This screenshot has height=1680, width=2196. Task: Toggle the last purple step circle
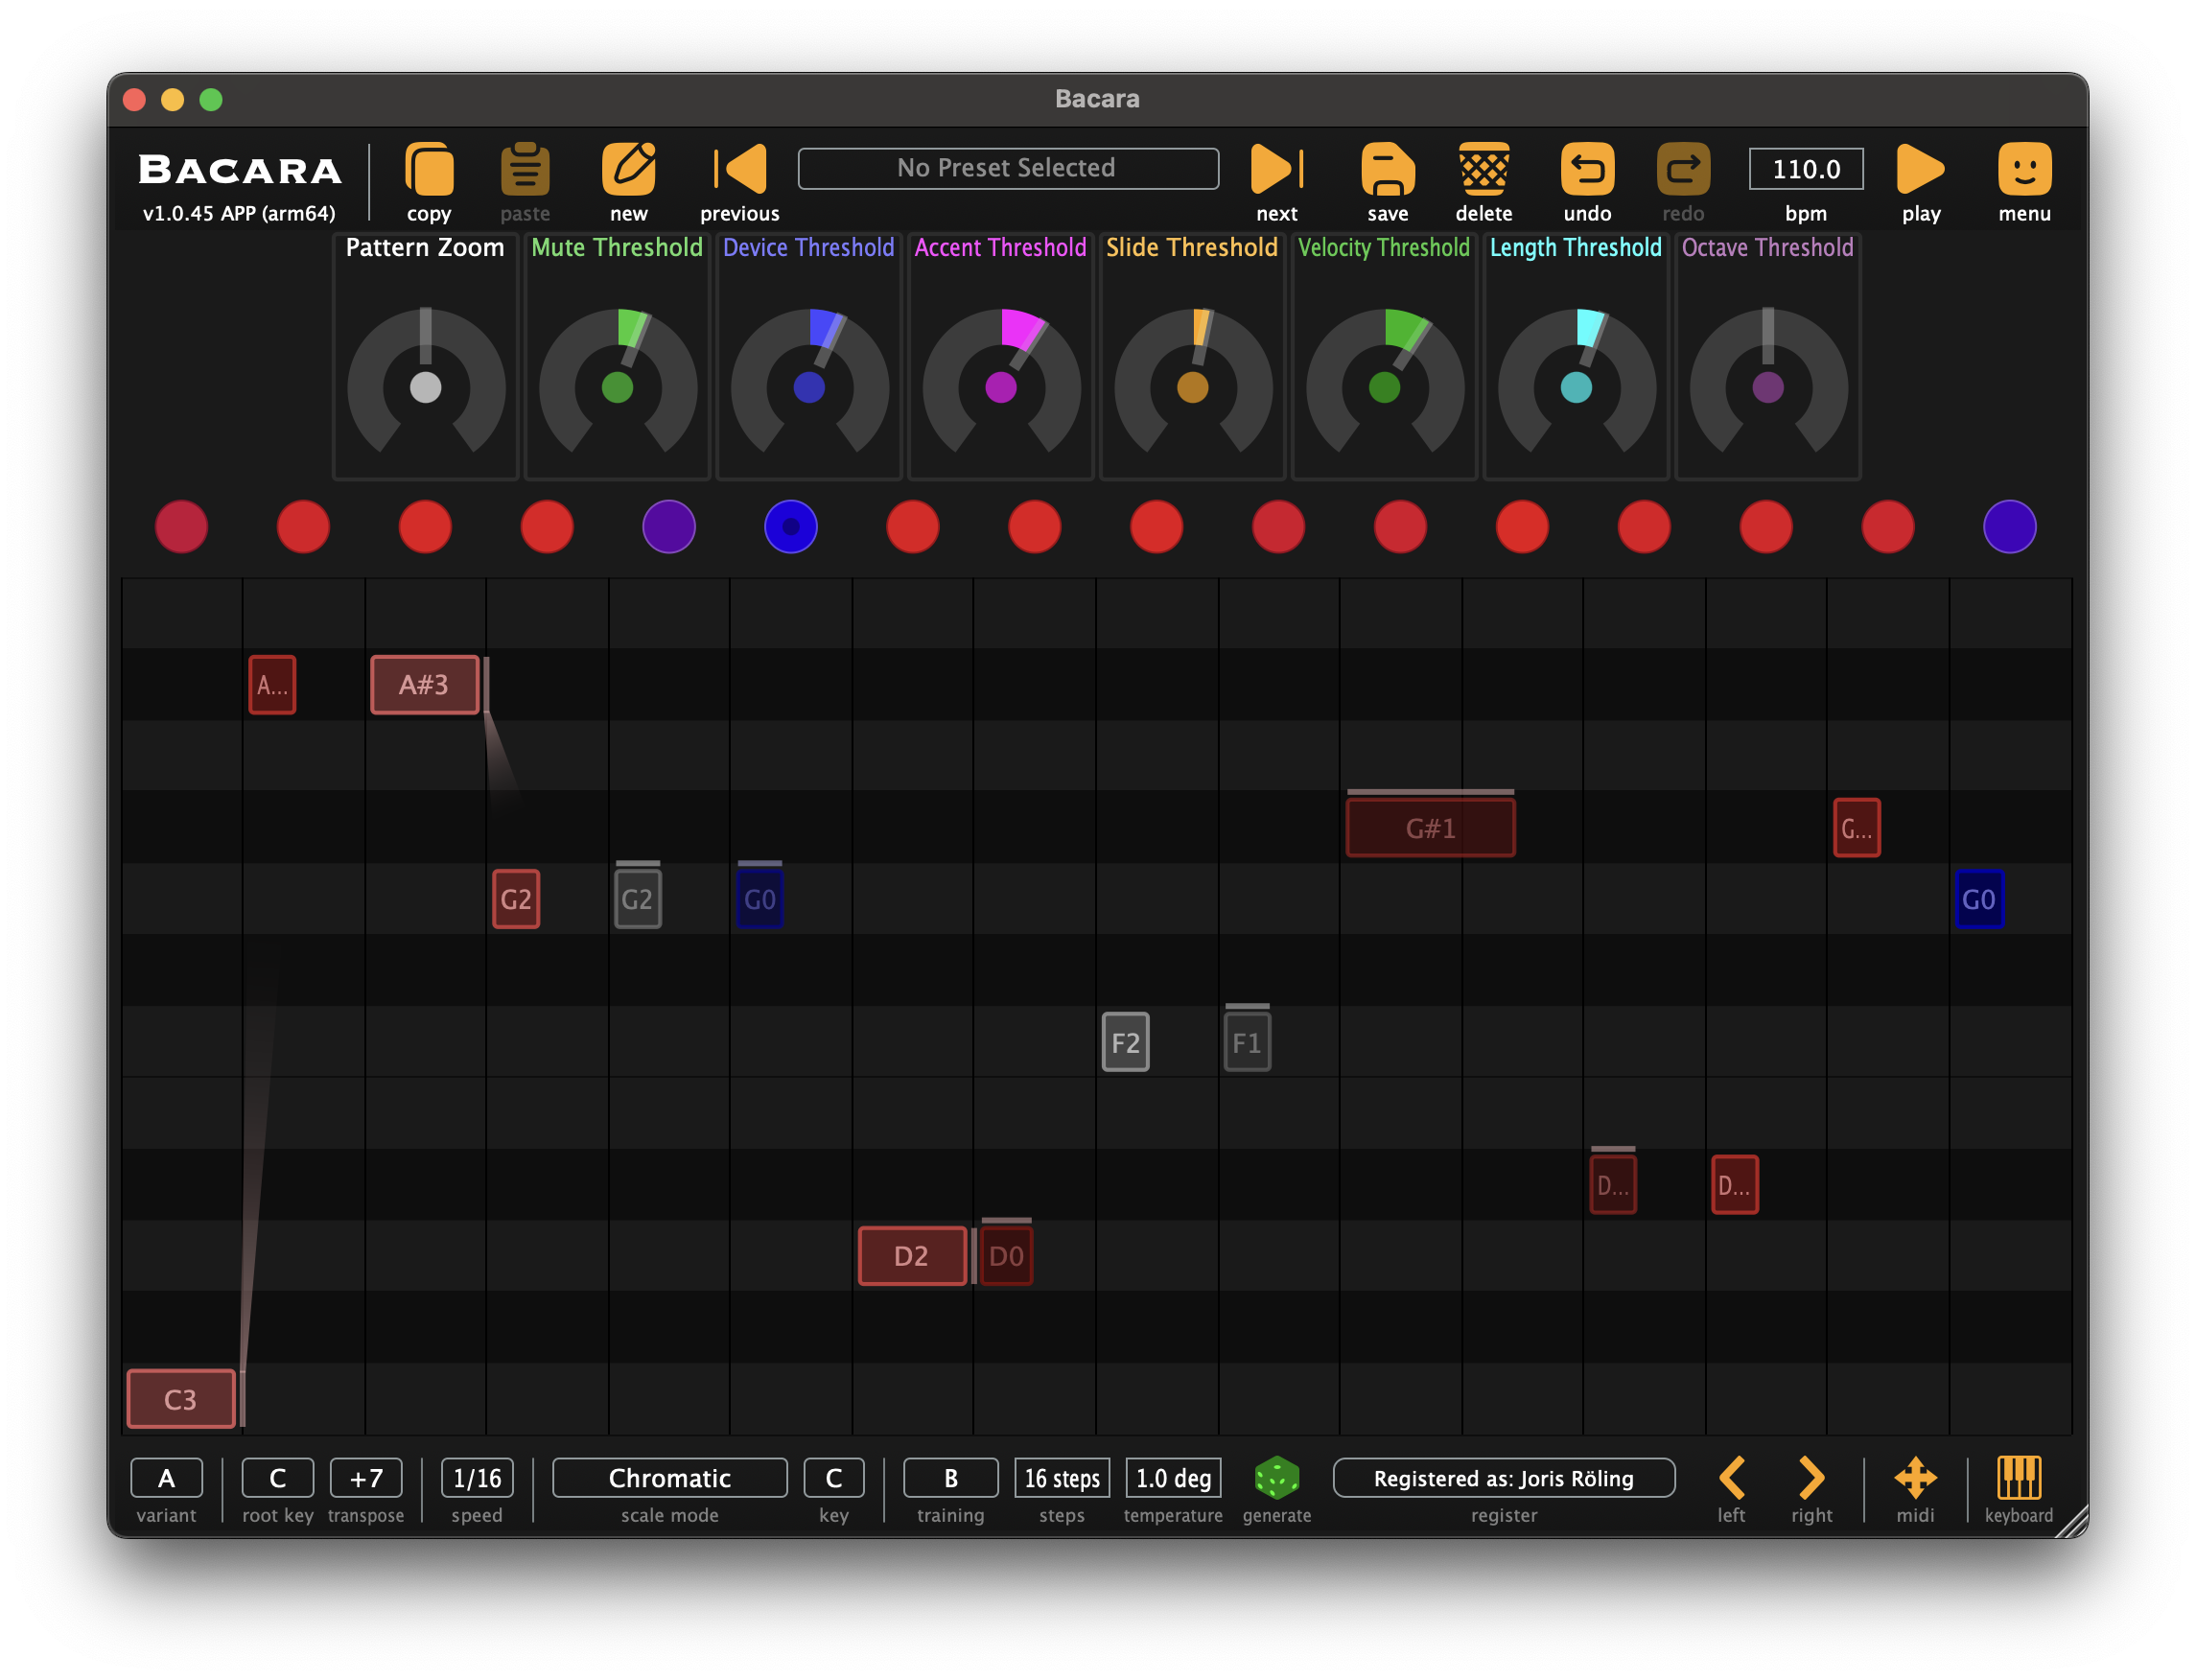click(2009, 527)
